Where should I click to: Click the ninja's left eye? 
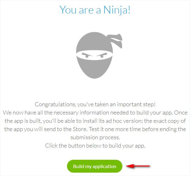(x=87, y=56)
